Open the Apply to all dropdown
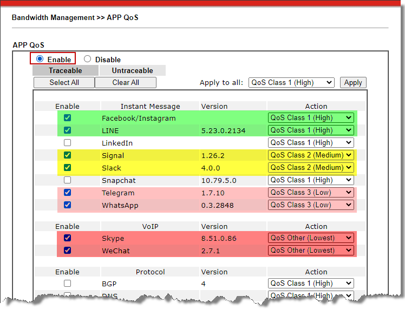Viewport: 405px width, 309px height. point(291,83)
